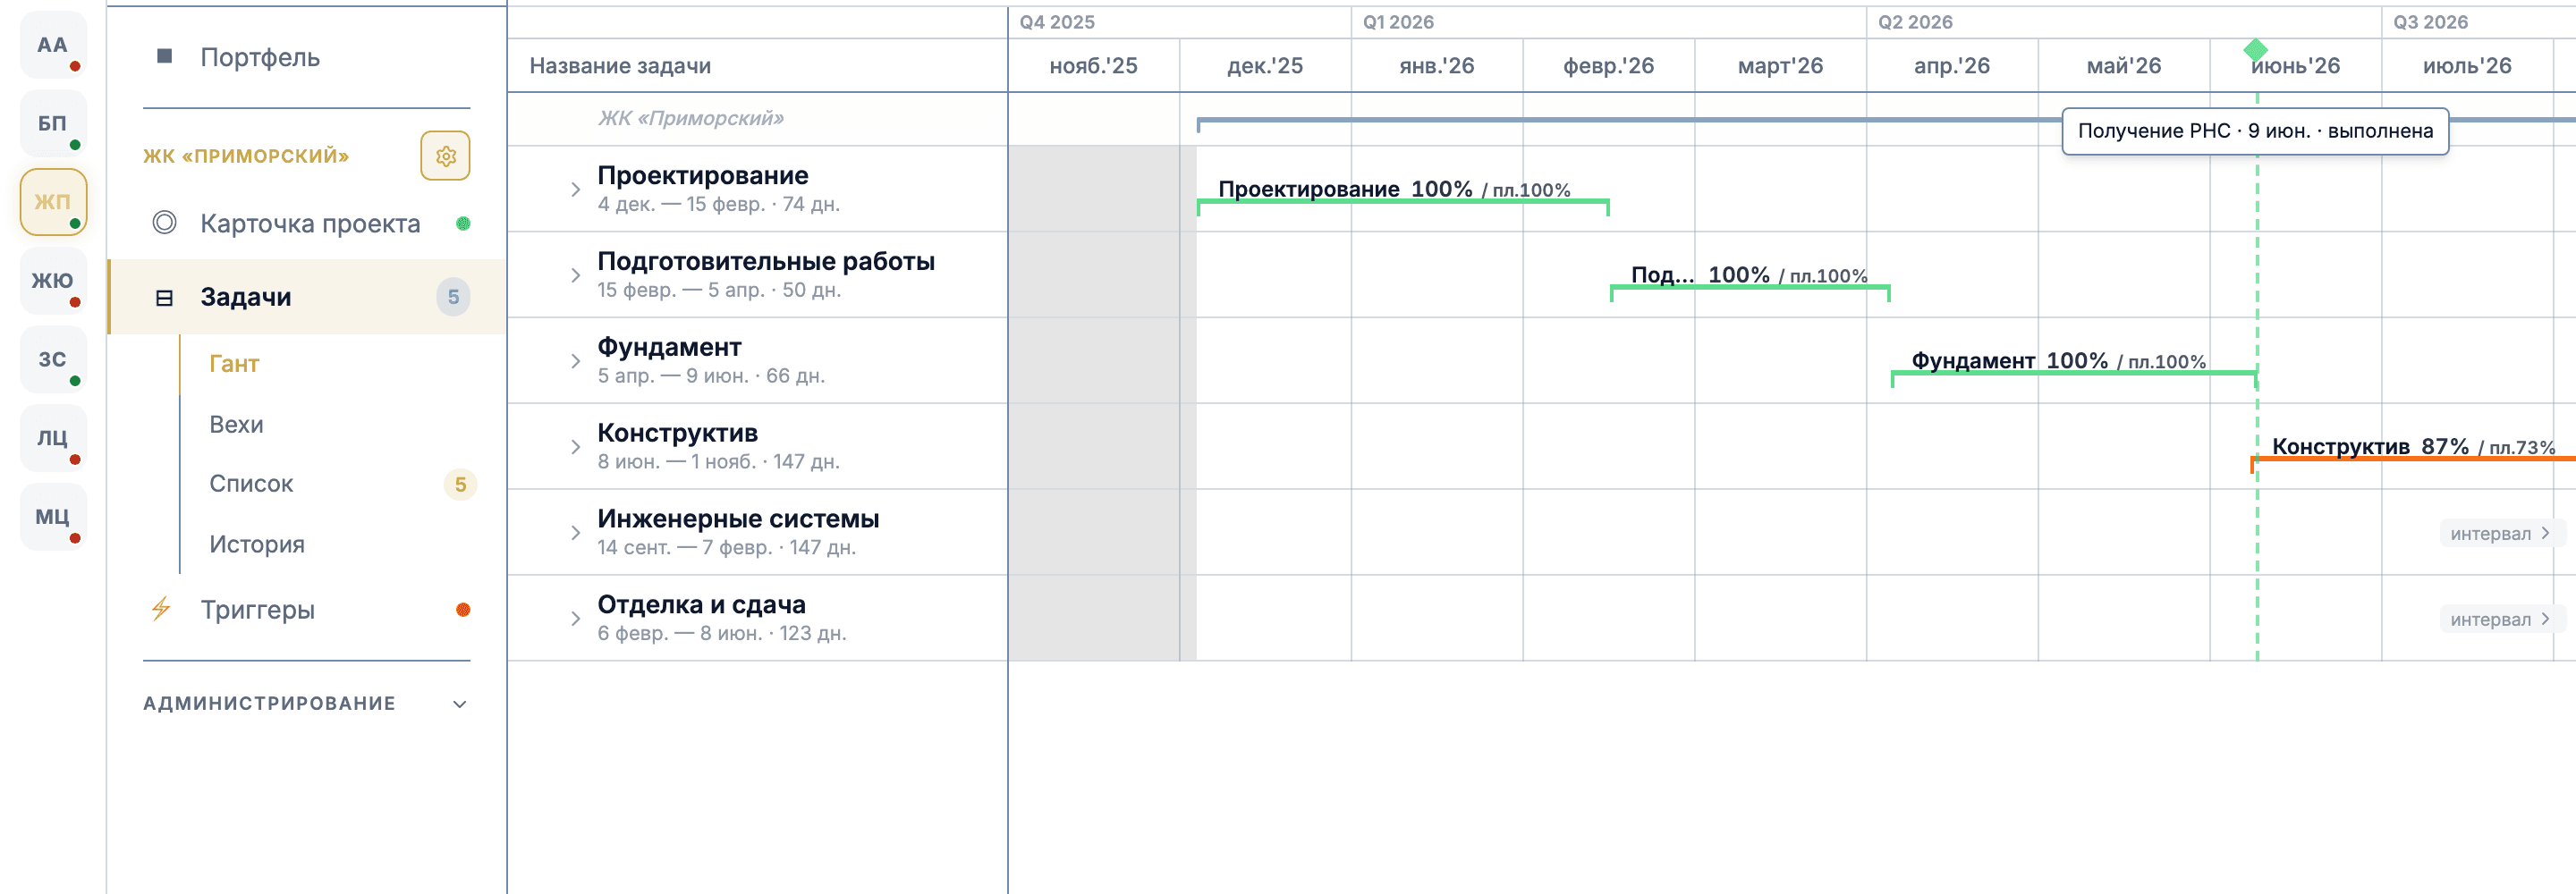Expand the Конструктив task row
Viewport: 2576px width, 894px height.
(575, 447)
